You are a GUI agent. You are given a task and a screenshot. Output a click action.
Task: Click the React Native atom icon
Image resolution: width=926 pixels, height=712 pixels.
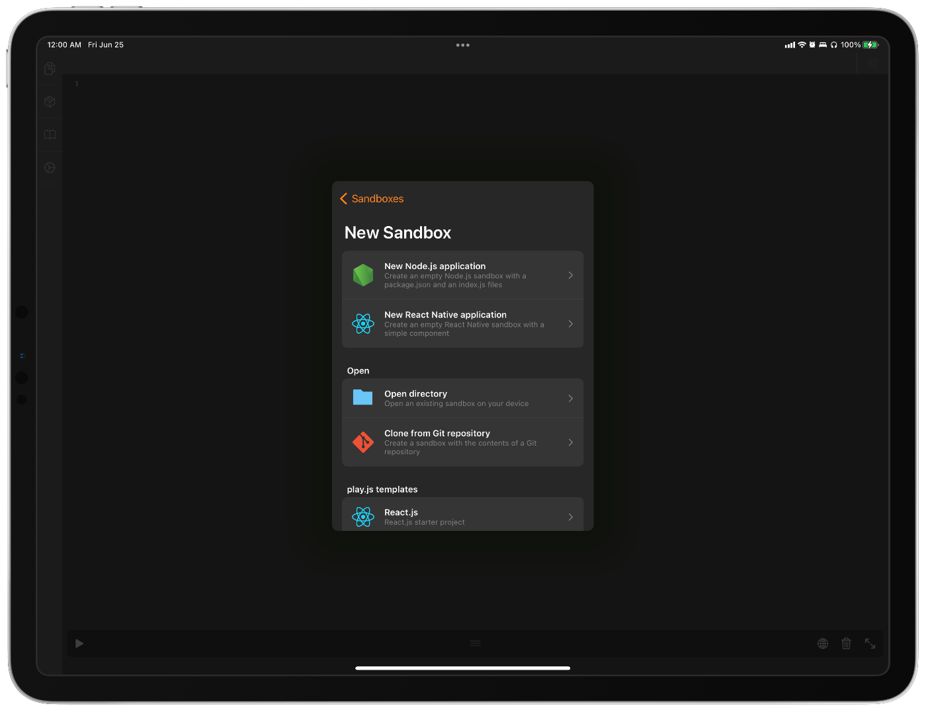pos(363,324)
